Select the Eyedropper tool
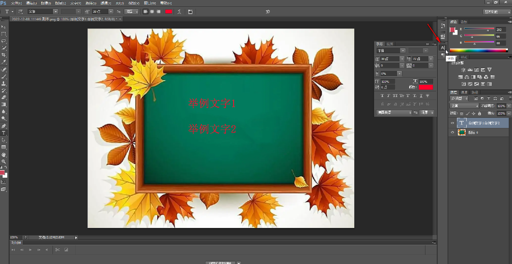This screenshot has height=264, width=512. 4,62
